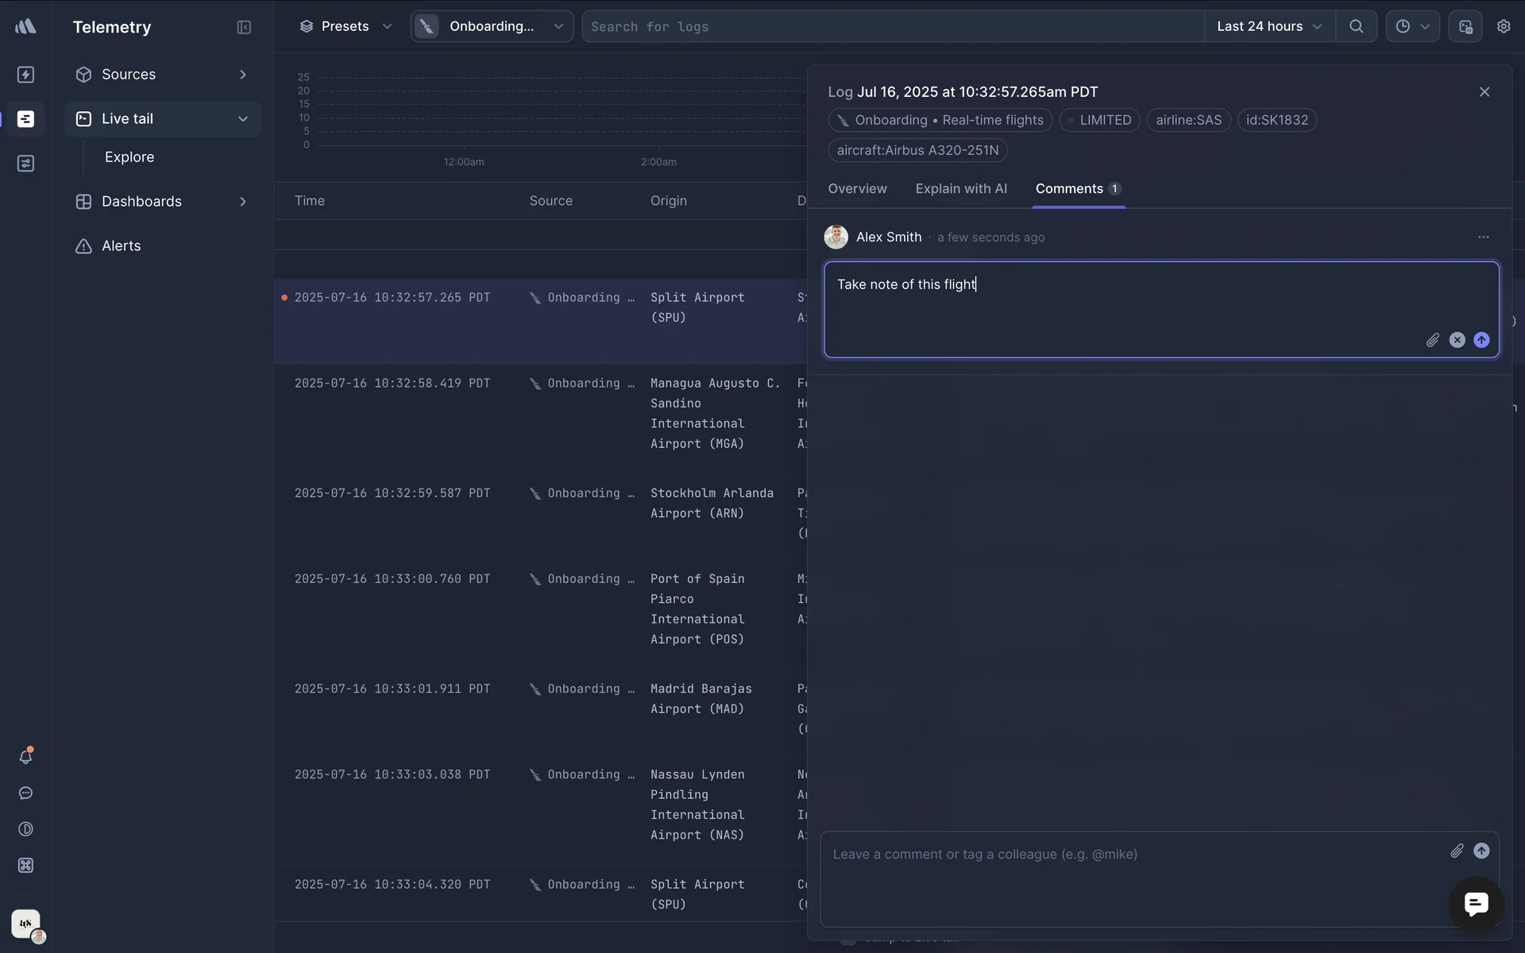This screenshot has height=953, width=1525.
Task: Open the settings gear icon
Action: [x=1503, y=26]
